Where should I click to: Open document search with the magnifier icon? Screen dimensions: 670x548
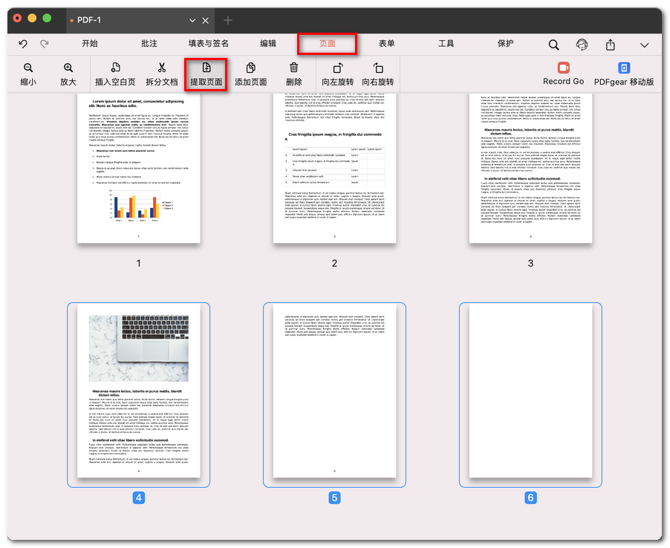(x=554, y=44)
